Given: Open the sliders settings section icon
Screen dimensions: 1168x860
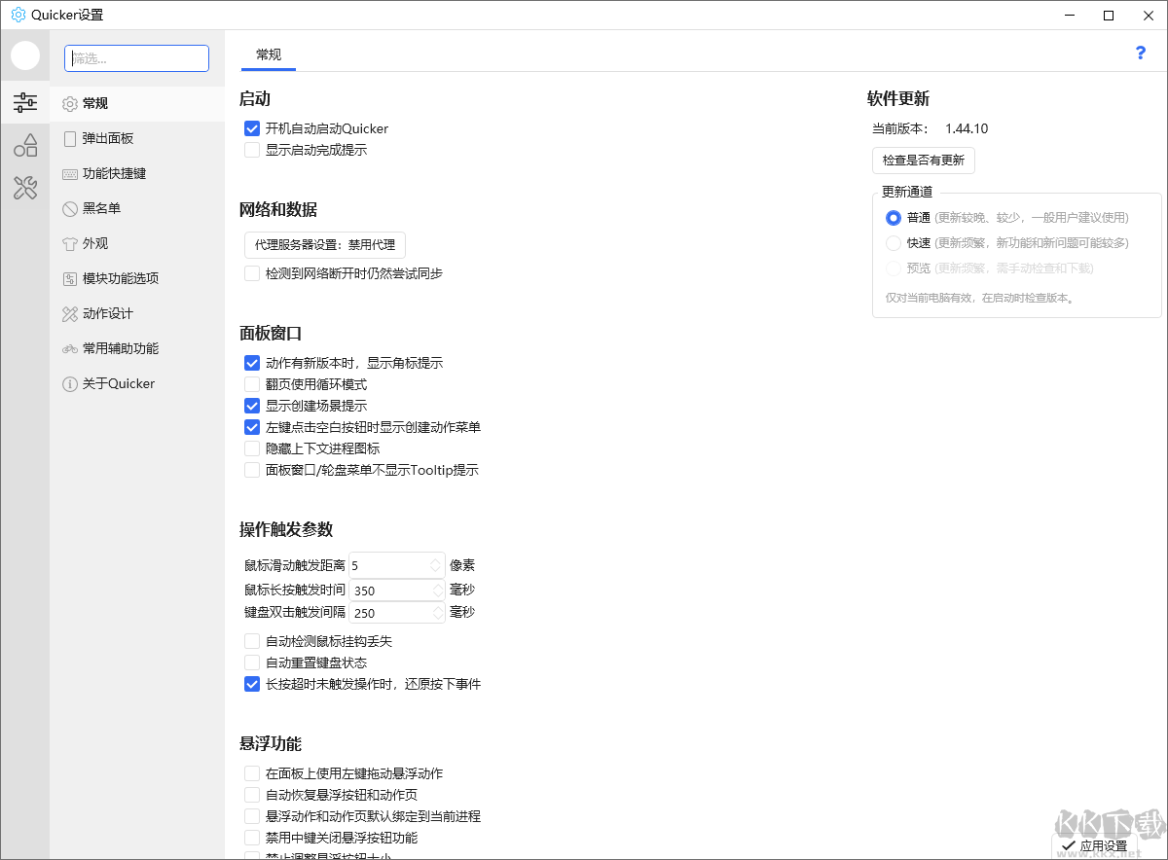Looking at the screenshot, I should click(25, 101).
